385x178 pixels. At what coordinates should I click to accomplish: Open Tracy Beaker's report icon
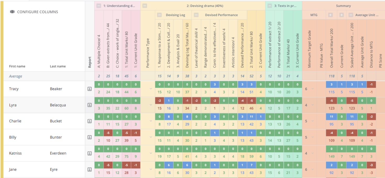[89, 89]
